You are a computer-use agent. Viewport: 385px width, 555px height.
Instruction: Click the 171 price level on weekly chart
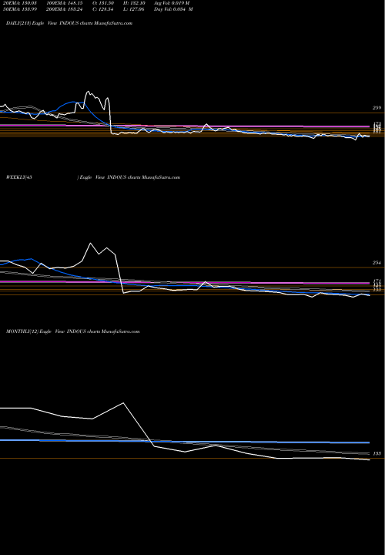coord(377,281)
